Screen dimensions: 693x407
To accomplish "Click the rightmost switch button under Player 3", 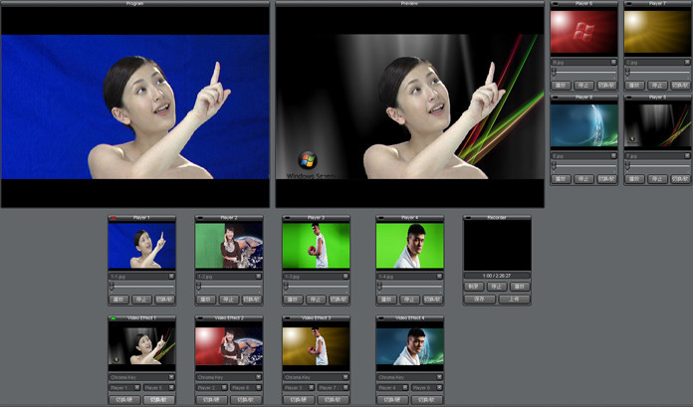I will [x=337, y=299].
